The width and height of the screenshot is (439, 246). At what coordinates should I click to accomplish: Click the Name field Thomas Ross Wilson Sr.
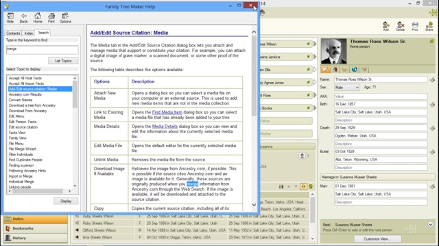[x=381, y=79]
